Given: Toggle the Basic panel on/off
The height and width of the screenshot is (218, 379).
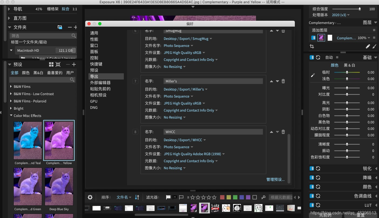Looking at the screenshot, I should tap(312, 57).
